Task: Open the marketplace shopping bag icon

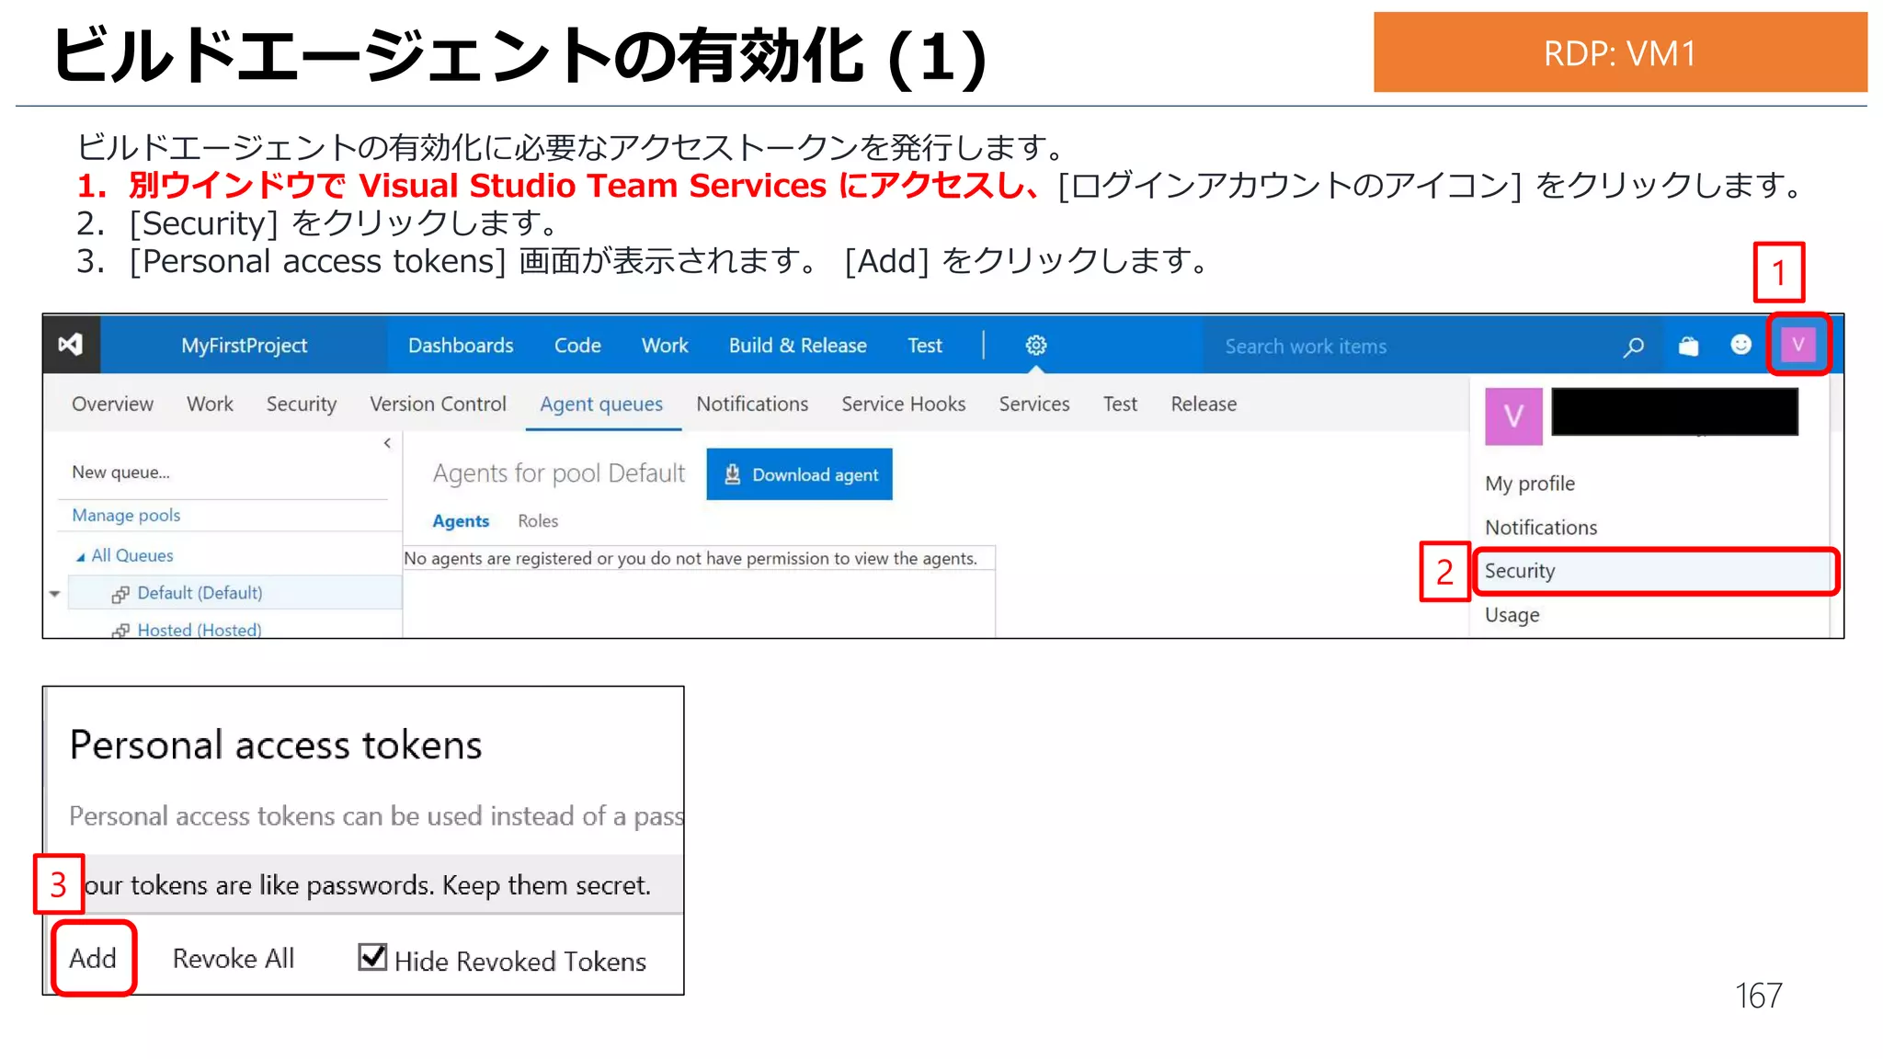Action: pyautogui.click(x=1688, y=346)
